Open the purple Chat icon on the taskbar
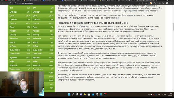Screen dimensions: 174x98 coord(81,94)
